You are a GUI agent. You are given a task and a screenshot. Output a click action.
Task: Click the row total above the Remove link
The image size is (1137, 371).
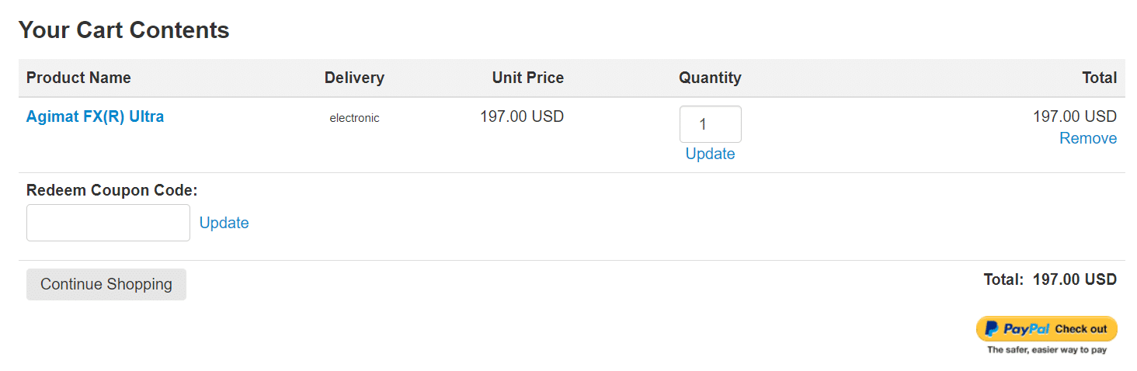coord(1075,117)
